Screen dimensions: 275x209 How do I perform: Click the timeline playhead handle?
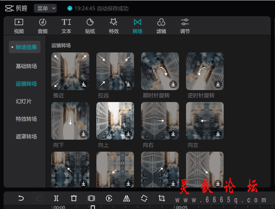pos(93,207)
